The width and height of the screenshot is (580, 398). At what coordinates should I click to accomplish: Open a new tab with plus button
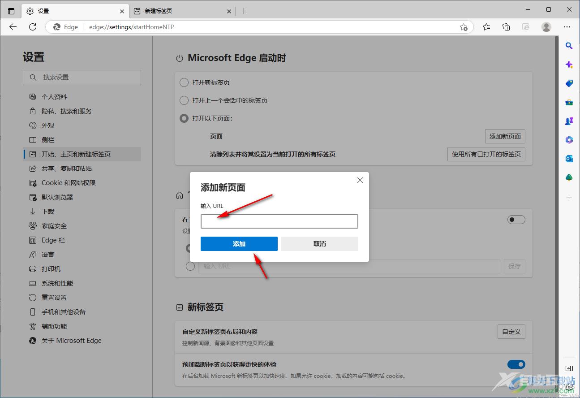(x=244, y=11)
